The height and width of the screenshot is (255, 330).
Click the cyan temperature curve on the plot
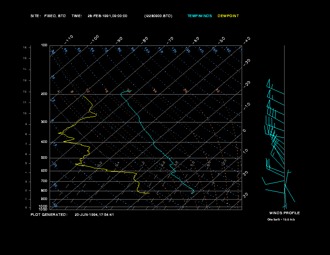click(154, 142)
